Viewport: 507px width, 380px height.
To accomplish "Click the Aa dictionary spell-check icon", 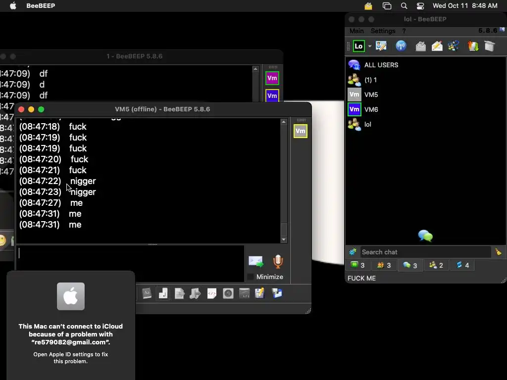I will pos(147,293).
